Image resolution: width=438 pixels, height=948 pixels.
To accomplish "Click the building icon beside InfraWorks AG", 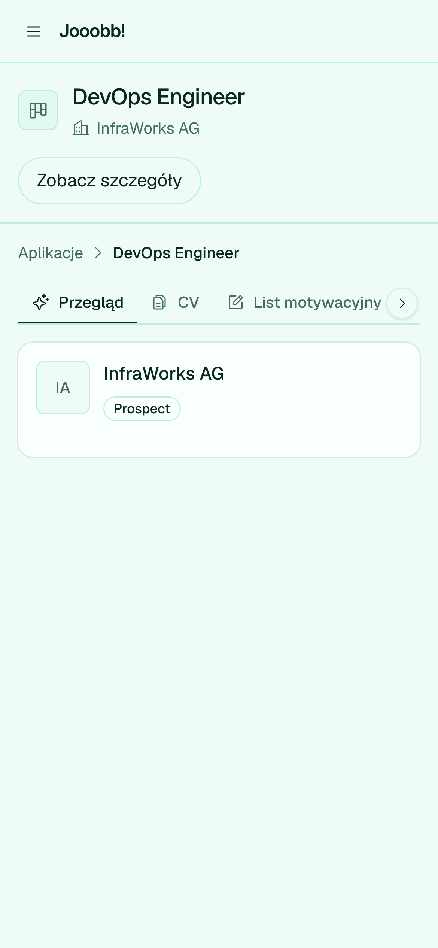I will pos(81,128).
